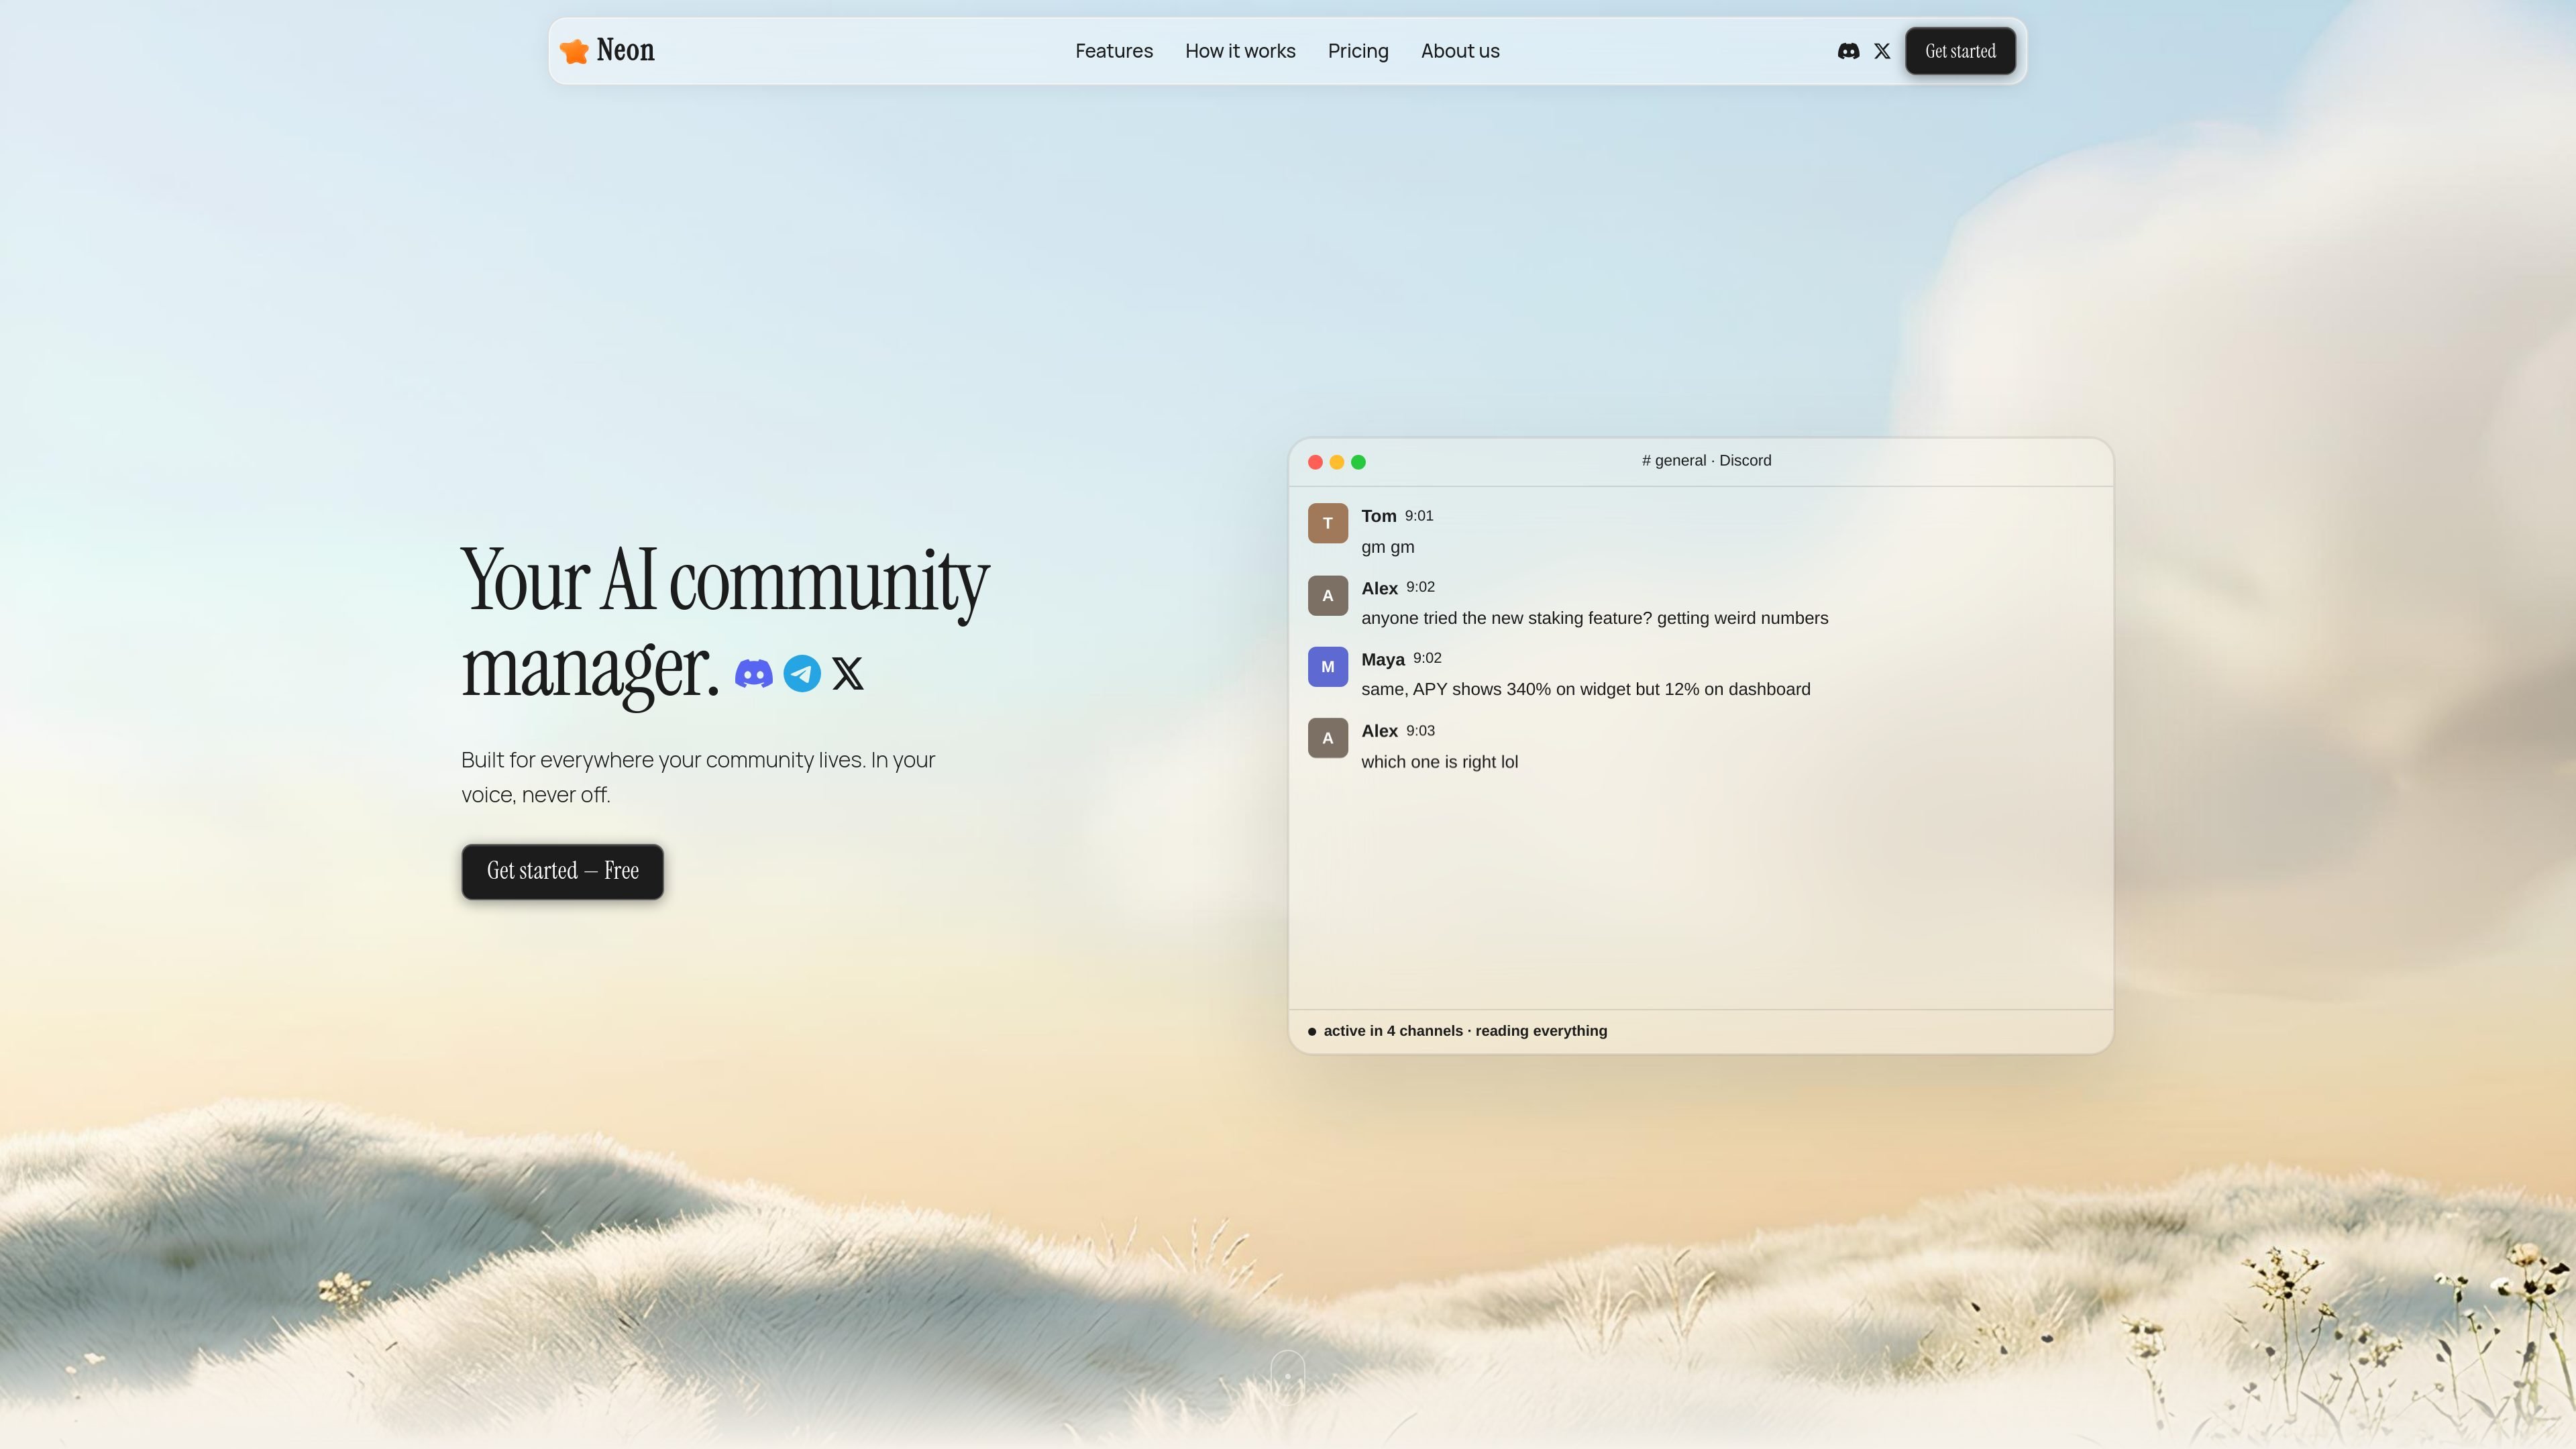
Task: Click the '# general · Discord' window title
Action: 1706,461
